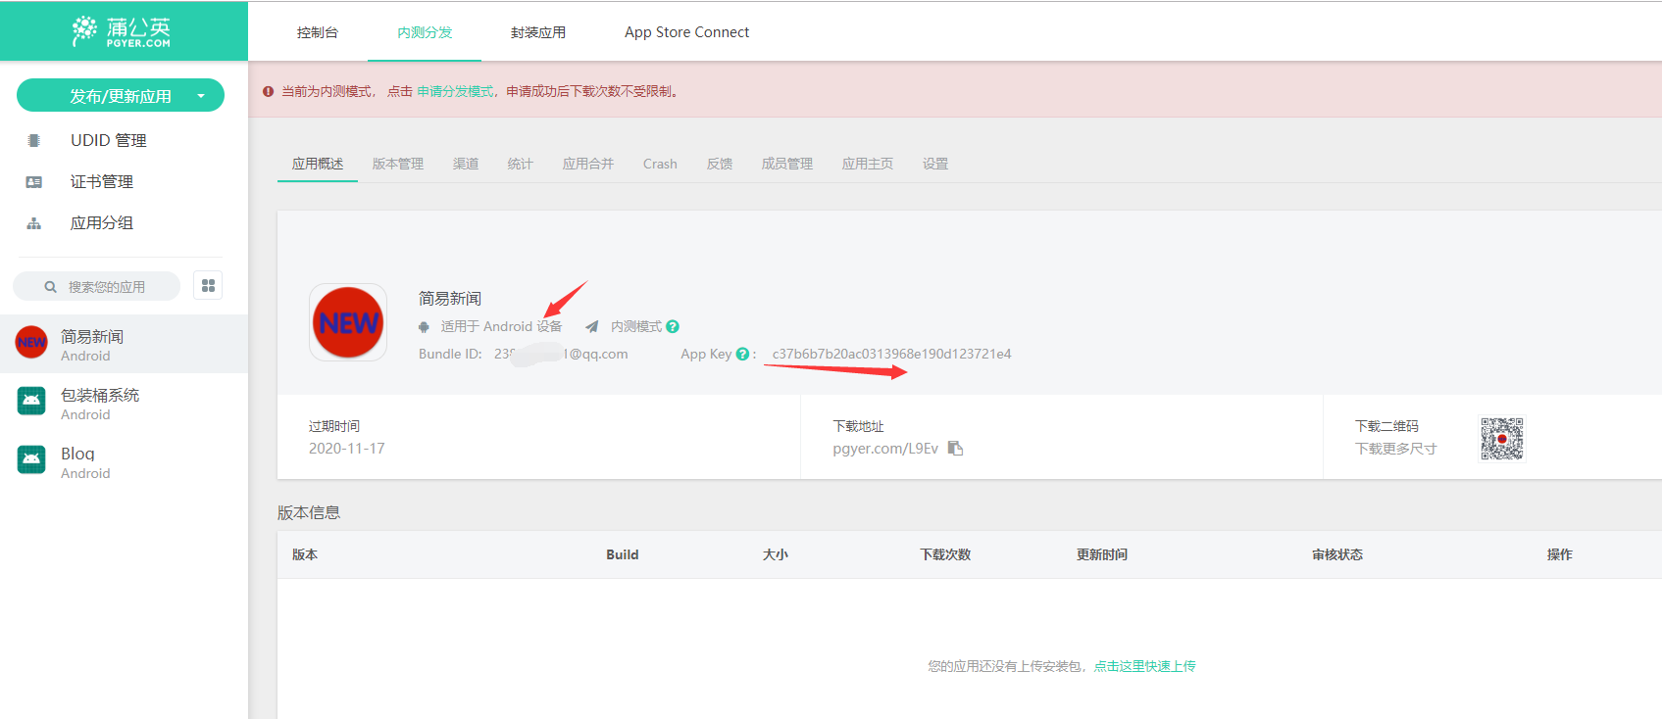
Task: Open the 封装应用 tab
Action: [538, 32]
